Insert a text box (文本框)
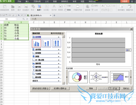Viewport: 136px width, 105px height. tap(47, 8)
